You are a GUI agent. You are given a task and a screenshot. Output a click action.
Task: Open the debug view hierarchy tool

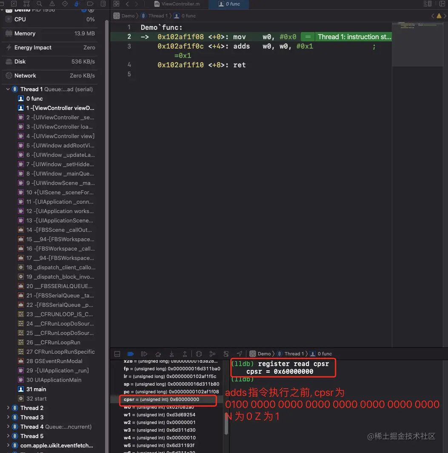click(x=199, y=354)
